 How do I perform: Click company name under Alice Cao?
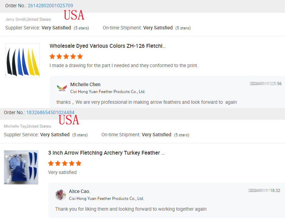point(106,199)
